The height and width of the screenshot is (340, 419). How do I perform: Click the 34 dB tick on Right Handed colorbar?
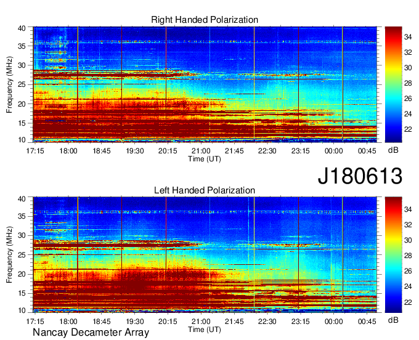click(x=408, y=37)
